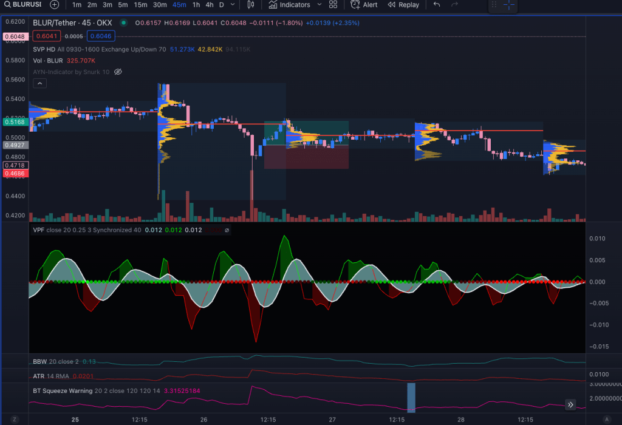Toggle timezone button Z at bottom left
Image resolution: width=622 pixels, height=425 pixels.
(x=15, y=420)
